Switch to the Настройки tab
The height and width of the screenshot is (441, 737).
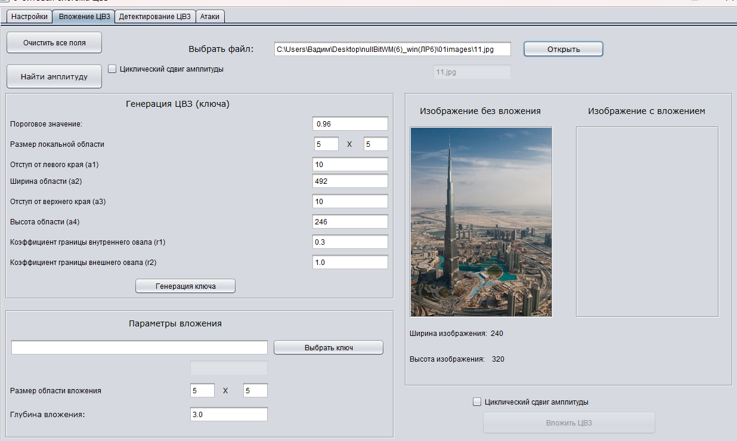click(x=29, y=17)
